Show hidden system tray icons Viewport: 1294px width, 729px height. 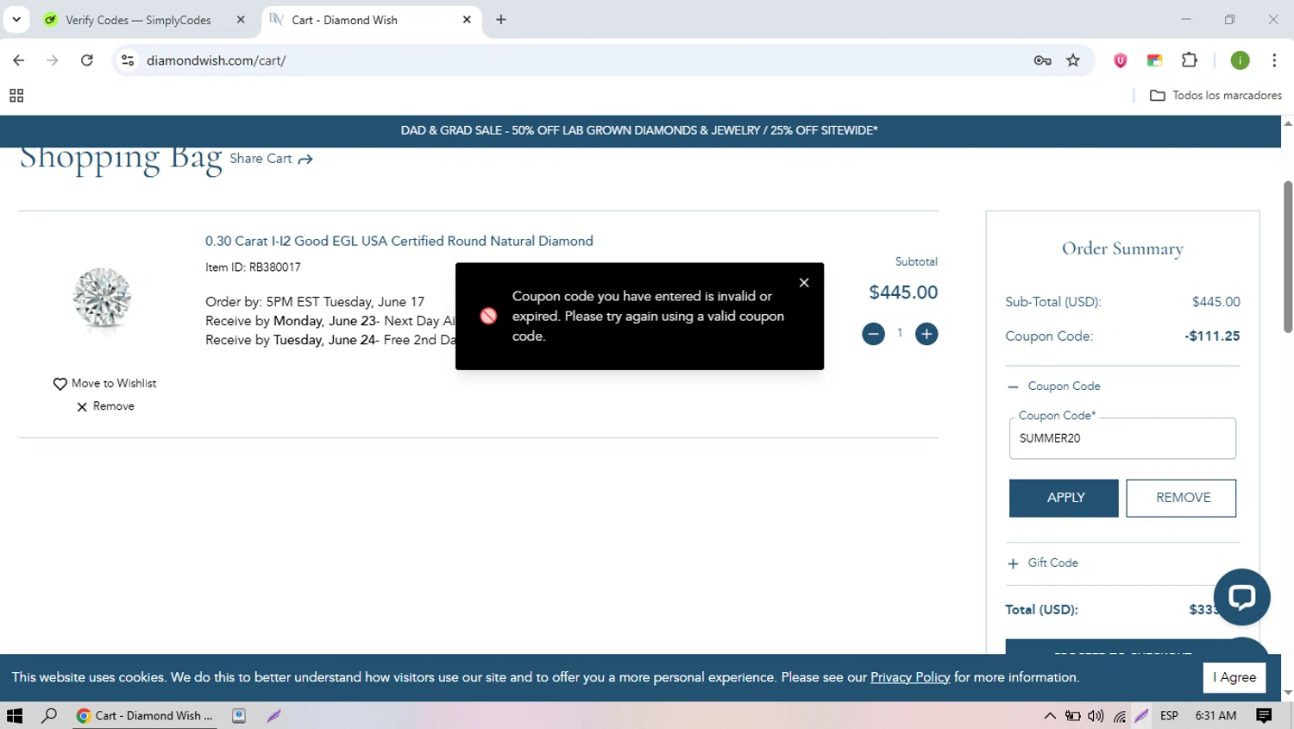[1050, 715]
